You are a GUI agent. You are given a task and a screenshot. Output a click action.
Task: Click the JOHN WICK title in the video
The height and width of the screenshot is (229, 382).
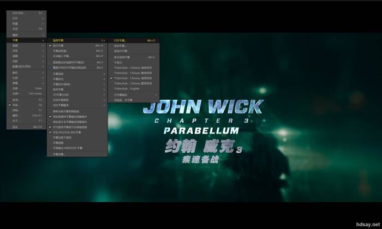[203, 107]
